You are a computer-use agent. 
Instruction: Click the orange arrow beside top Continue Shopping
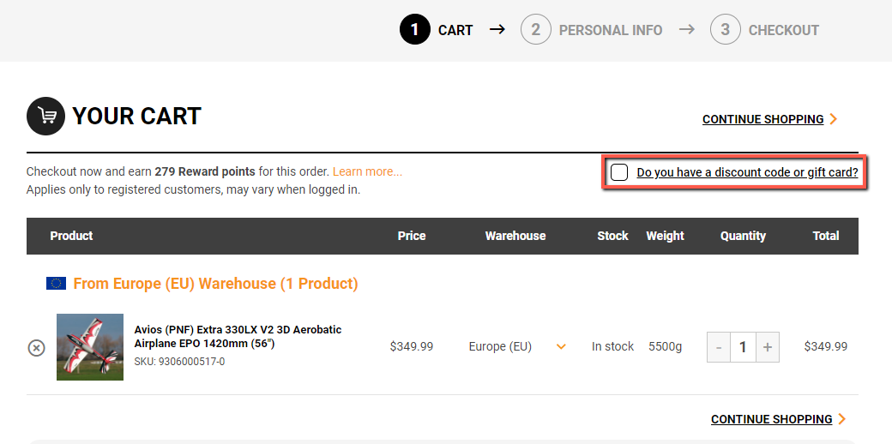point(834,119)
